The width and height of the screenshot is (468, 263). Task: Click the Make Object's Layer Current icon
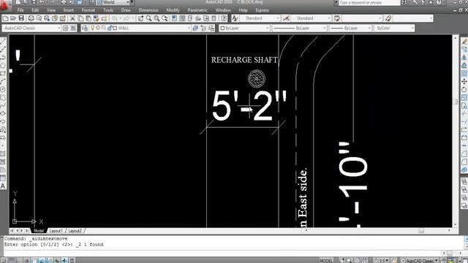pos(195,28)
